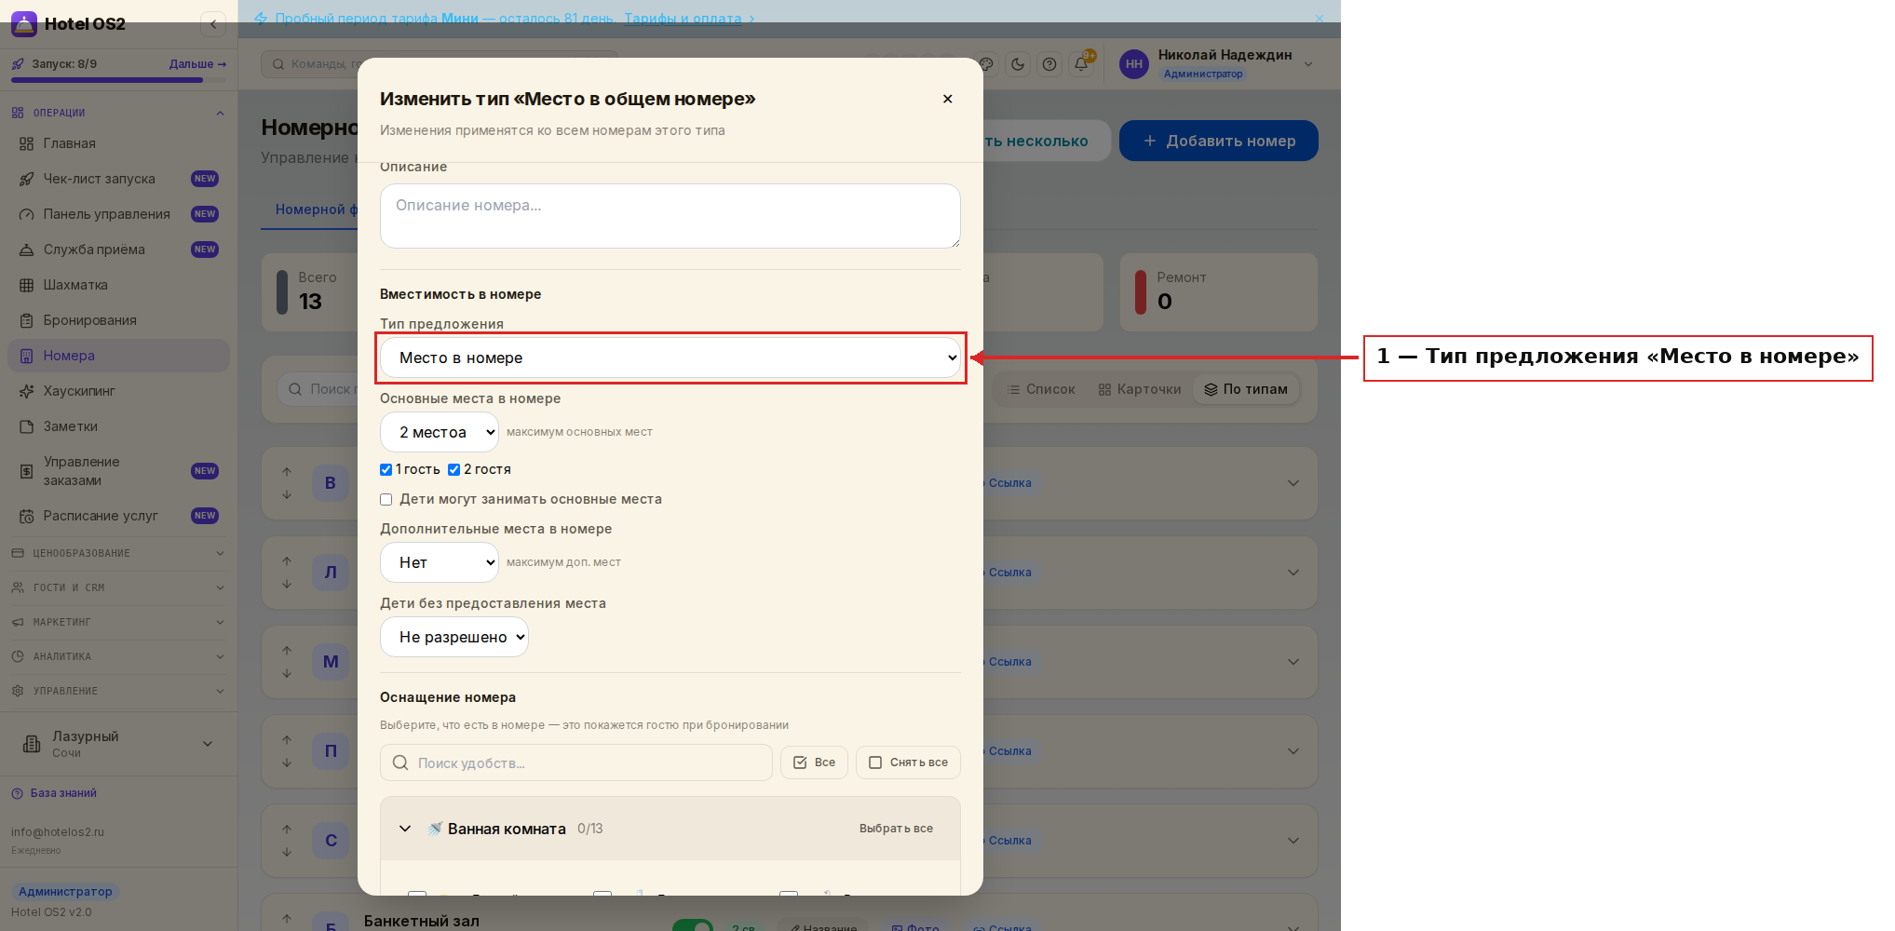Expand the АНАЛИТИКА section
The width and height of the screenshot is (1895, 931).
[118, 656]
